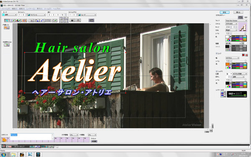
Task: Toggle the Shadow (シャドウ) checkbox
Action: click(217, 71)
